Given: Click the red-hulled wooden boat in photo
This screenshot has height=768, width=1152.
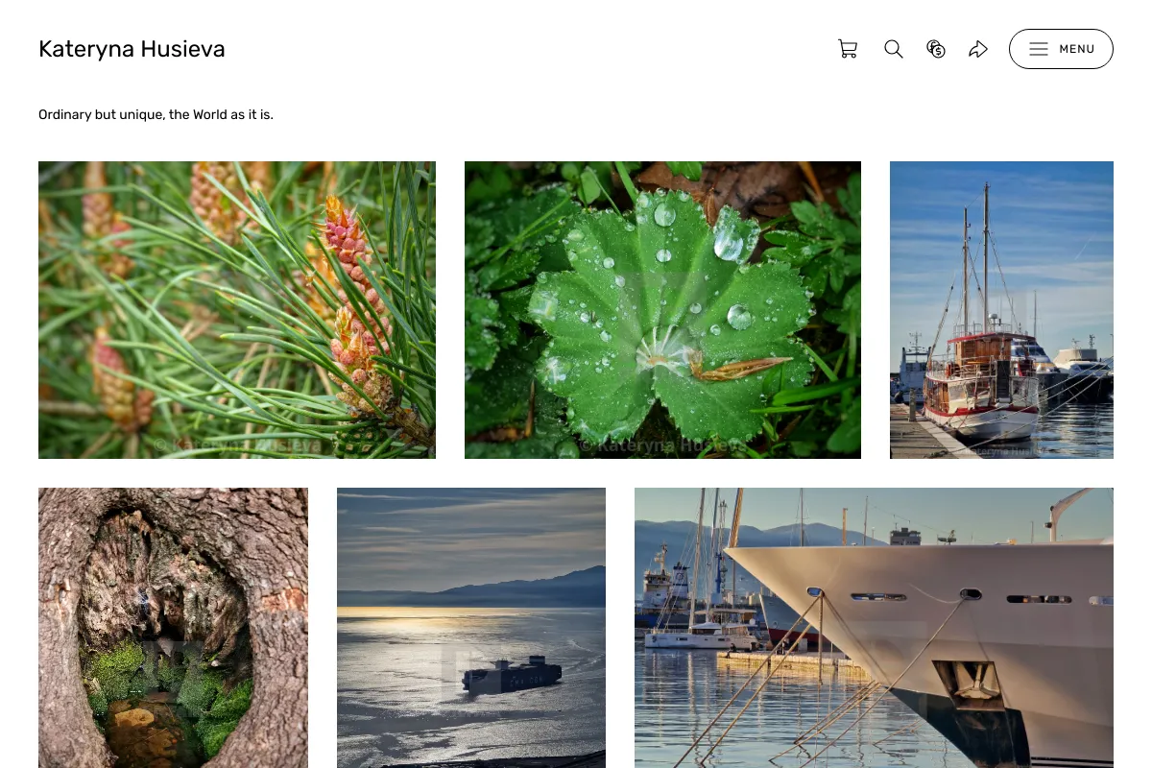Looking at the screenshot, I should [981, 384].
